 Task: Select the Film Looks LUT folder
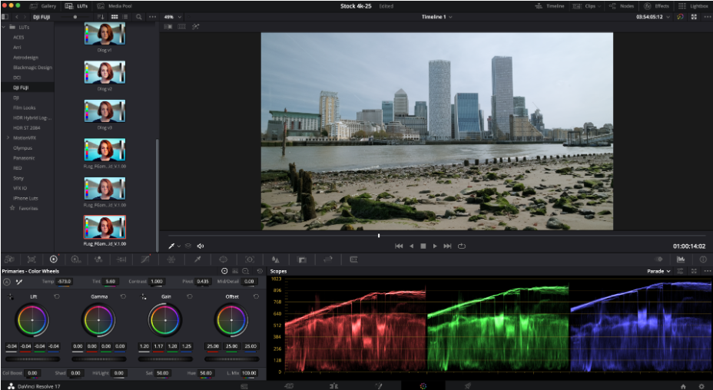click(24, 107)
